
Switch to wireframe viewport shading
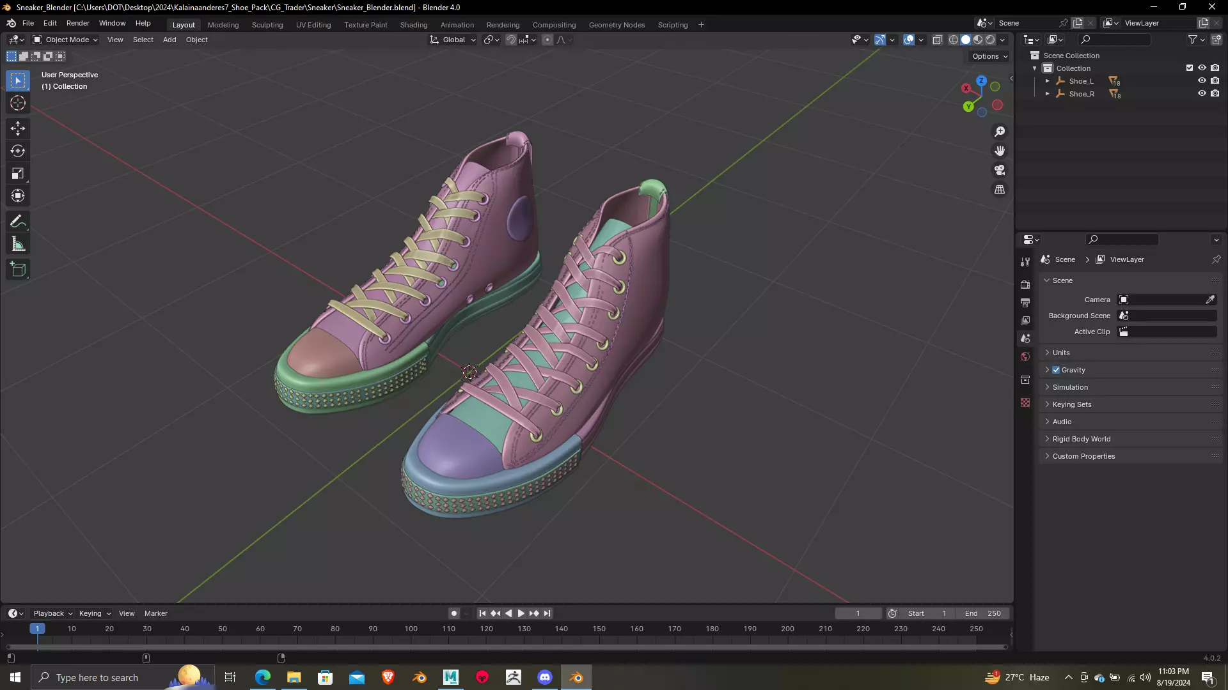coord(954,40)
